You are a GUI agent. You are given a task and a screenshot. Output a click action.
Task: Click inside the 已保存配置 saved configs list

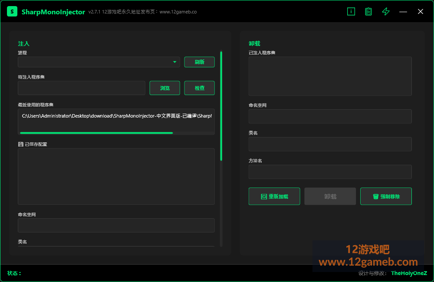pyautogui.click(x=116, y=177)
